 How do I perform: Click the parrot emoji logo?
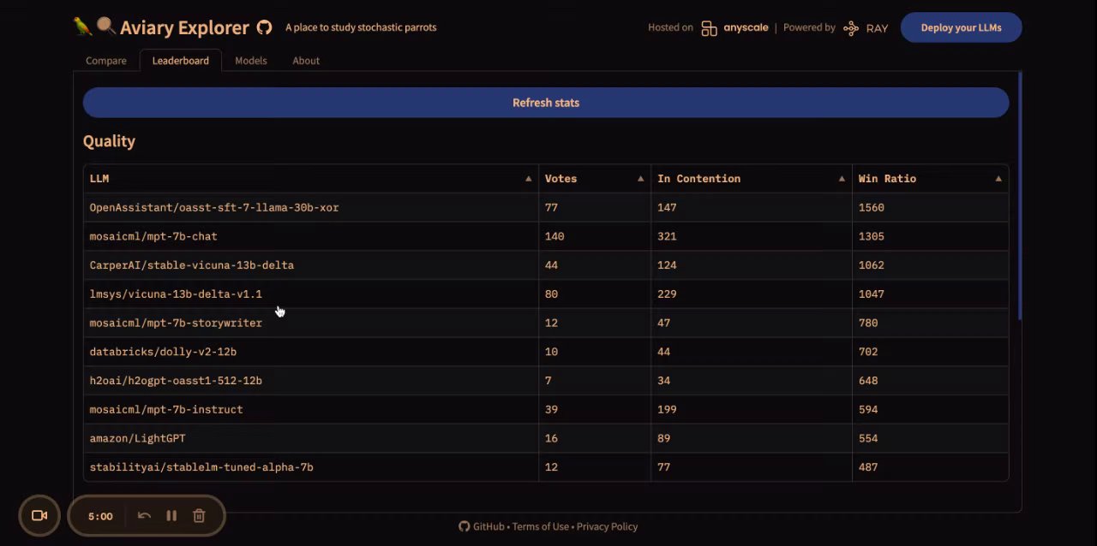(x=82, y=27)
